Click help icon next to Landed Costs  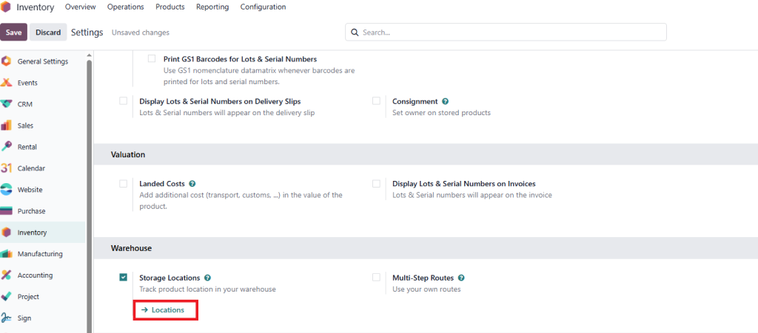pos(192,184)
